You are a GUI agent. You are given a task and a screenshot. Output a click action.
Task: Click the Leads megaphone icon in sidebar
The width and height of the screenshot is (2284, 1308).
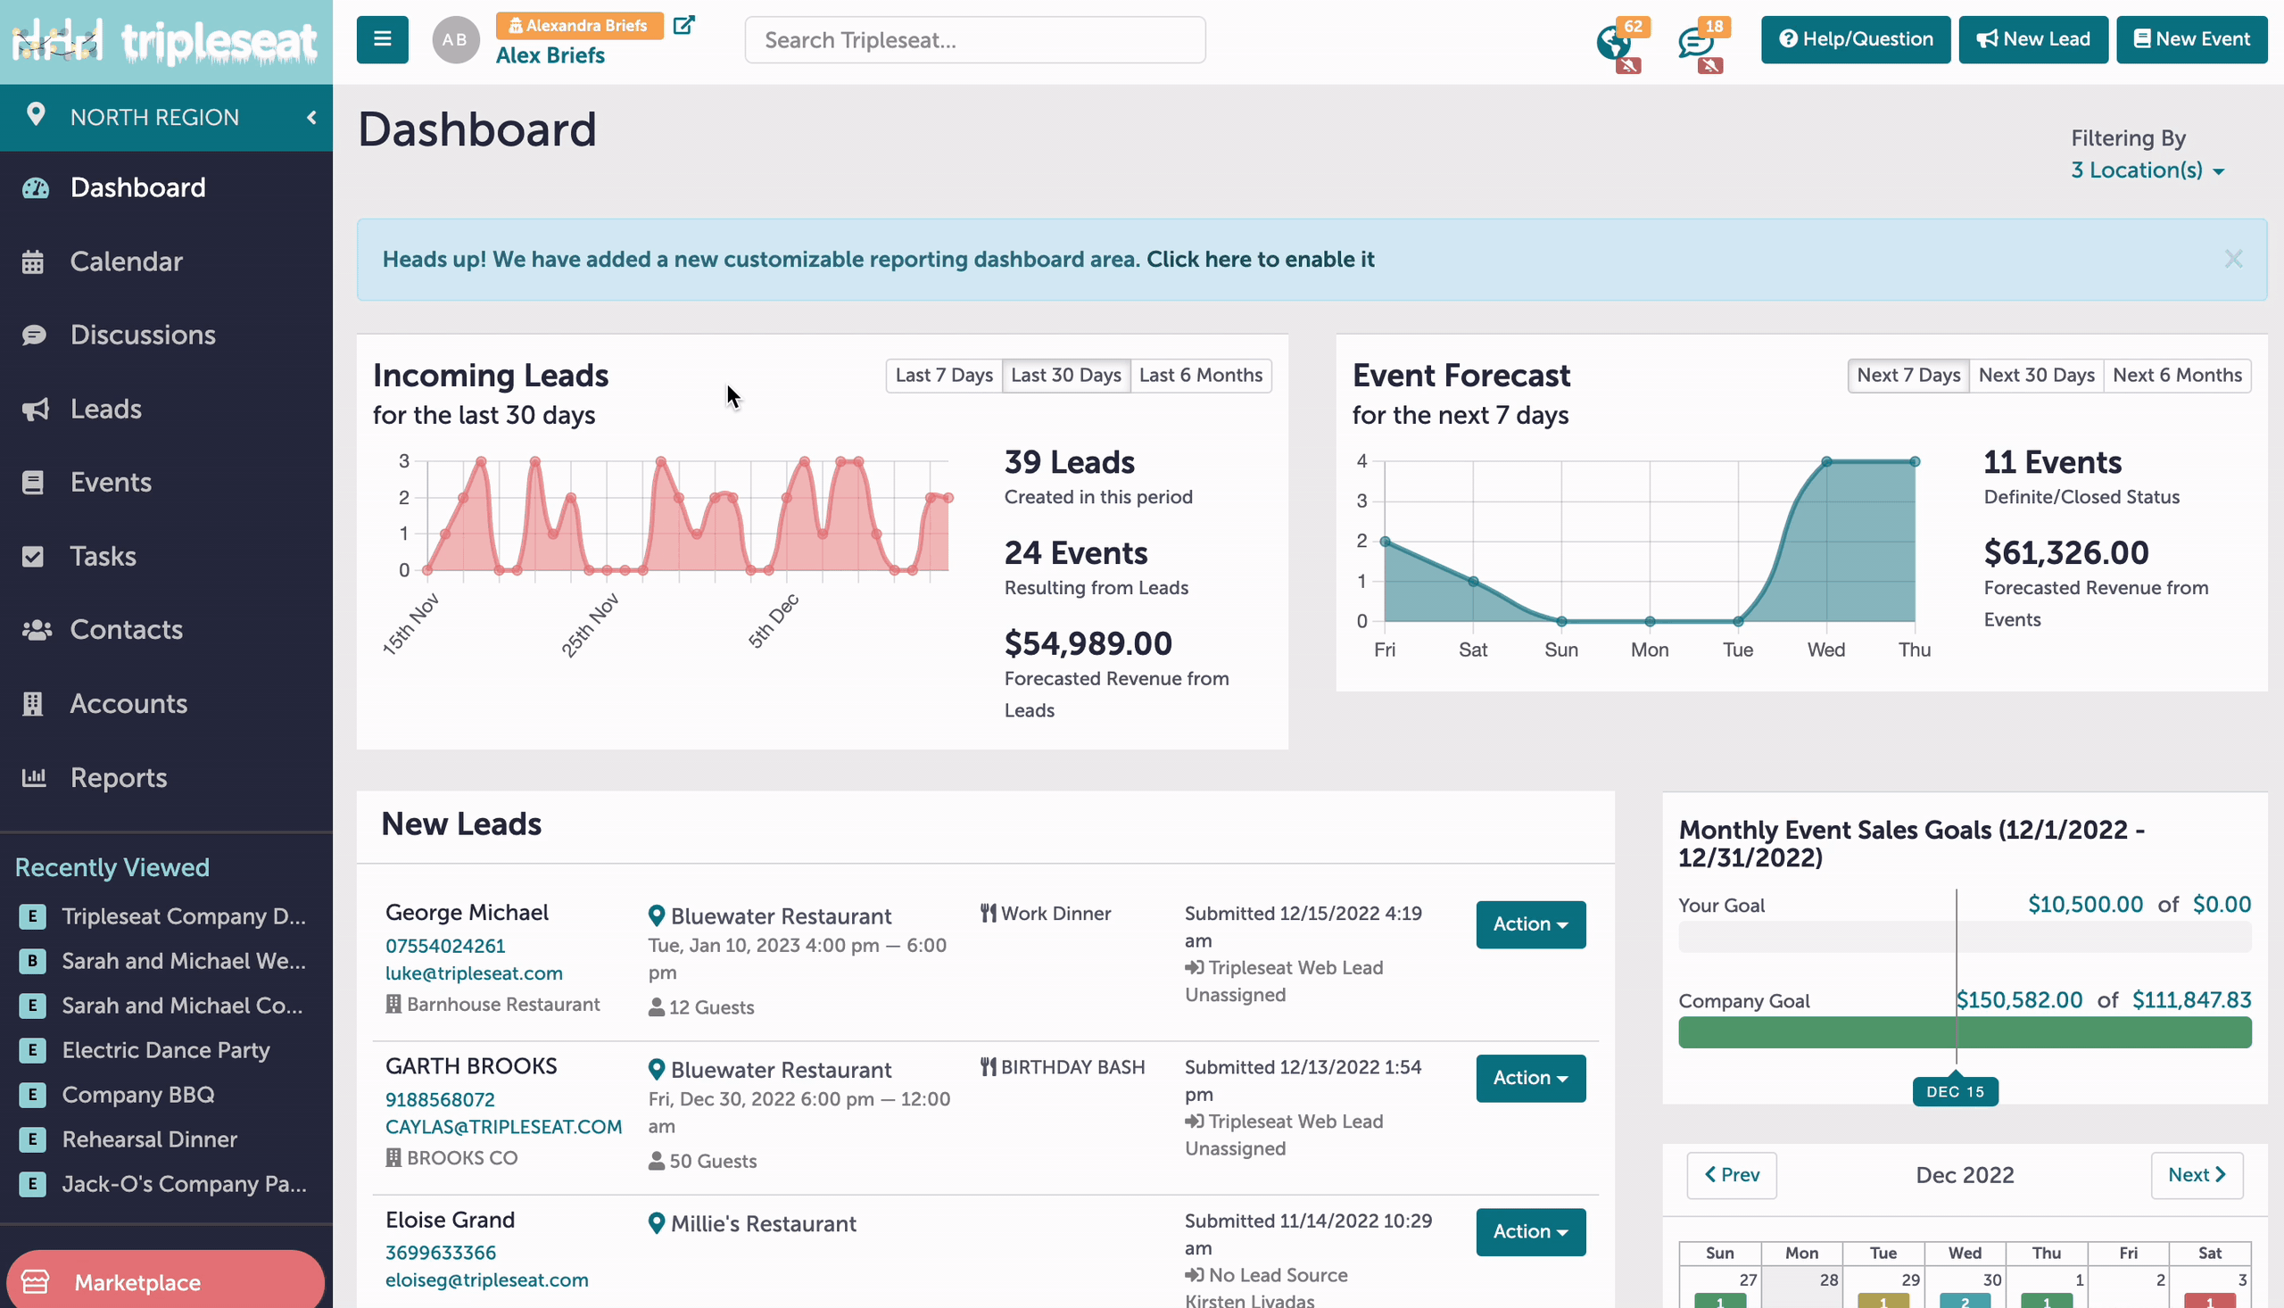[x=35, y=410]
